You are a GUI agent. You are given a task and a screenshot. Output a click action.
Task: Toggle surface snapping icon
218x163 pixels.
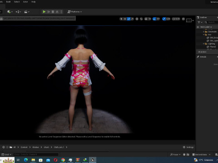point(141,19)
